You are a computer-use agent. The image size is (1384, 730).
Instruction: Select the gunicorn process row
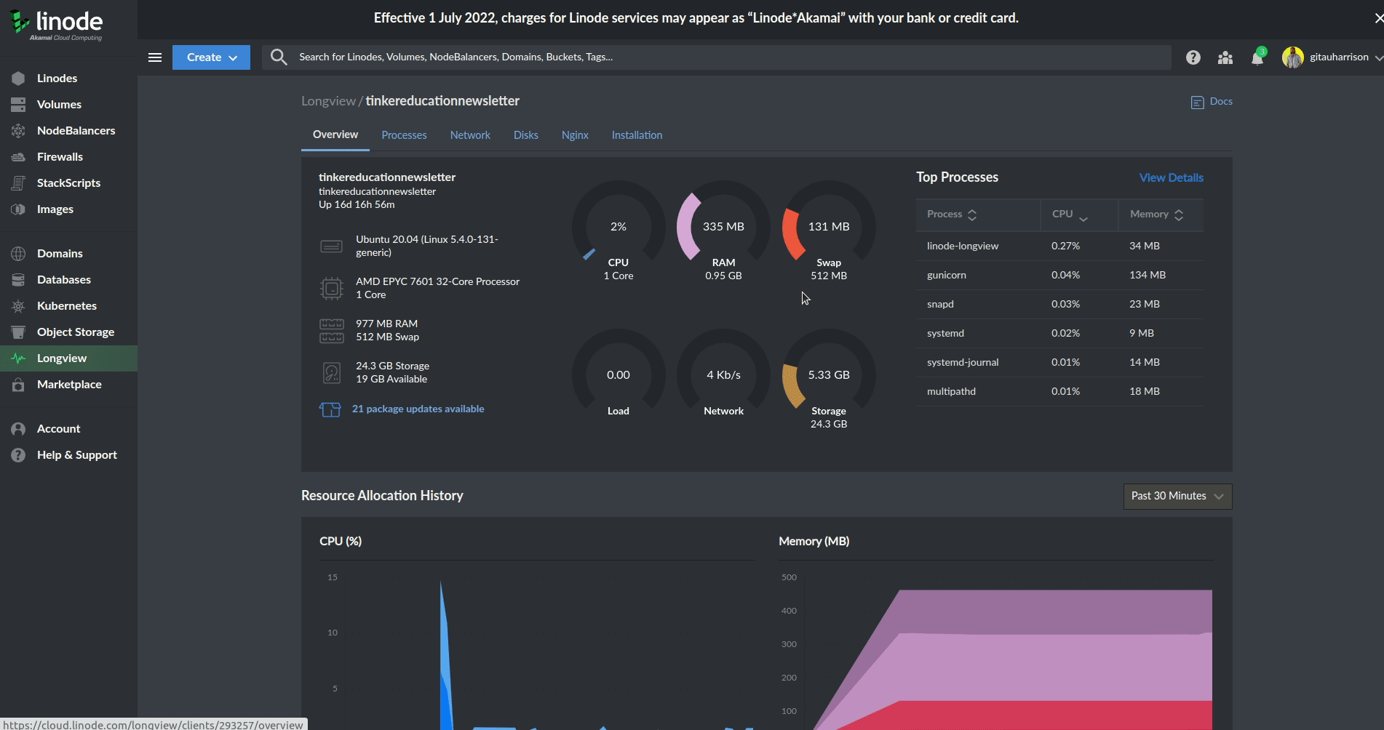(1059, 276)
